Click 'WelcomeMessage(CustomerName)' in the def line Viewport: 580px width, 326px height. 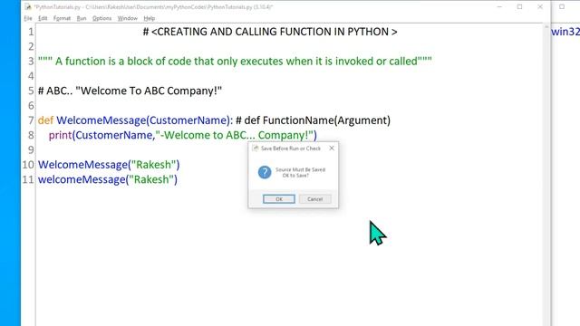pyautogui.click(x=143, y=120)
